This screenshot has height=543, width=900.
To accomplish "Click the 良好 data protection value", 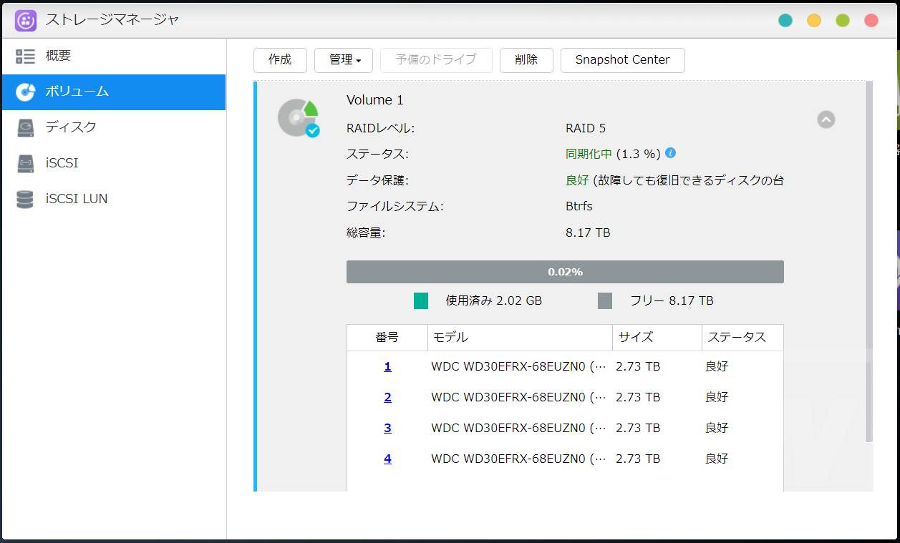I will click(577, 180).
